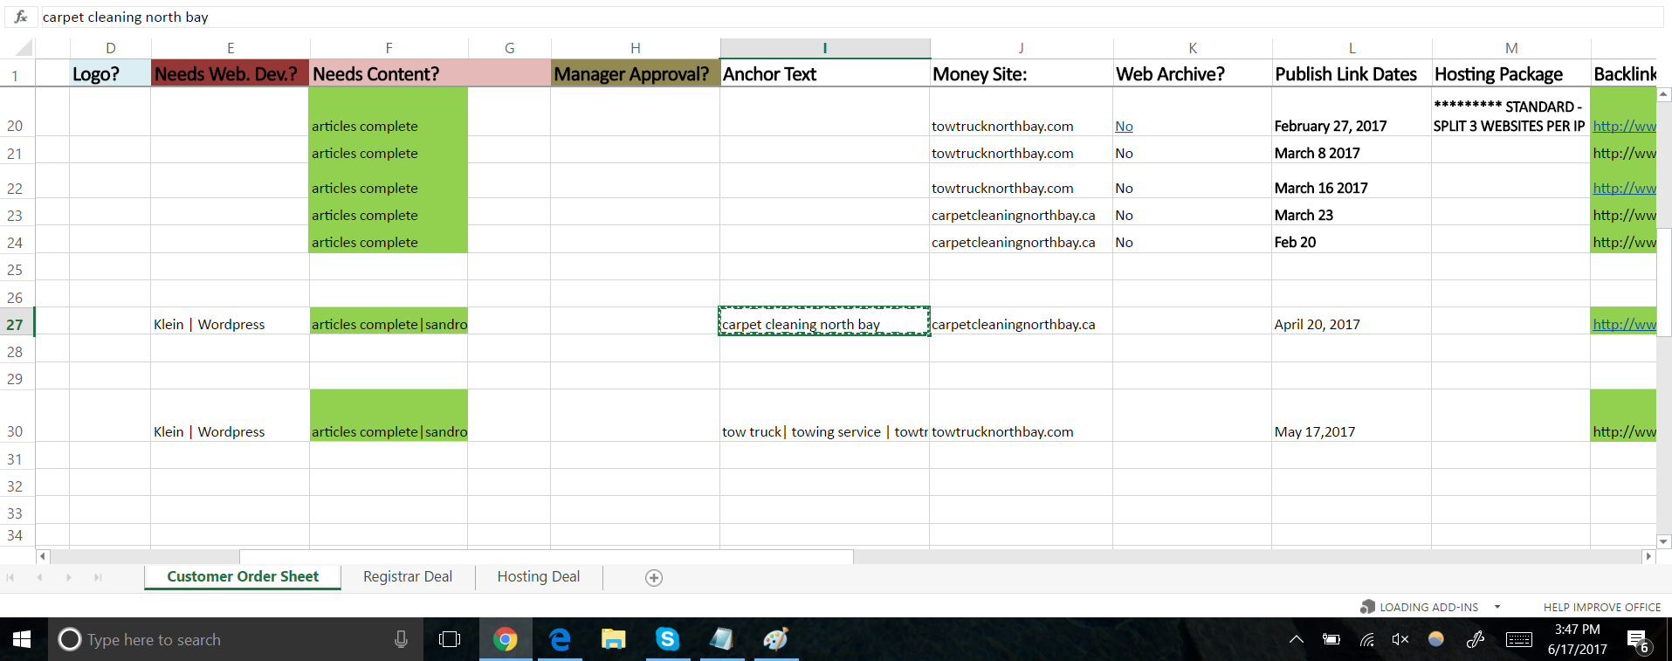The height and width of the screenshot is (661, 1672).
Task: Open the Action Center notifications panel
Action: click(1638, 641)
